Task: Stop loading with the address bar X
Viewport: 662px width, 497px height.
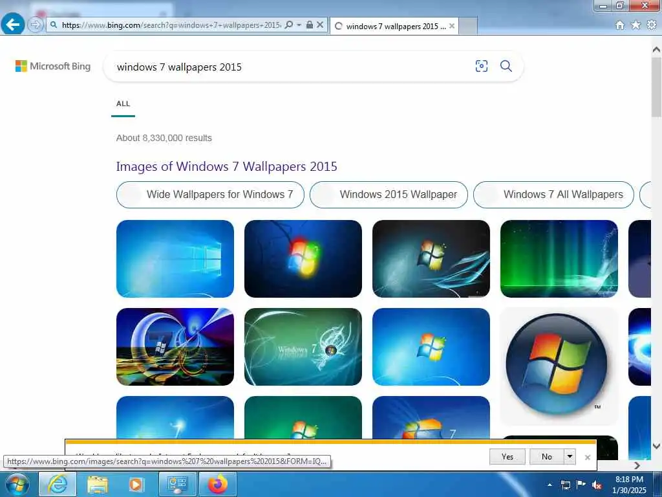Action: (320, 25)
